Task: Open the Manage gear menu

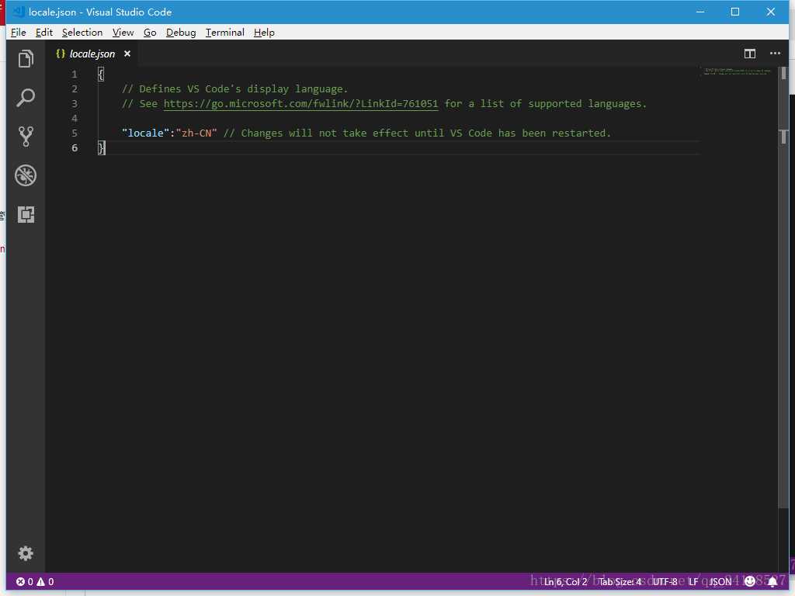Action: pos(26,553)
